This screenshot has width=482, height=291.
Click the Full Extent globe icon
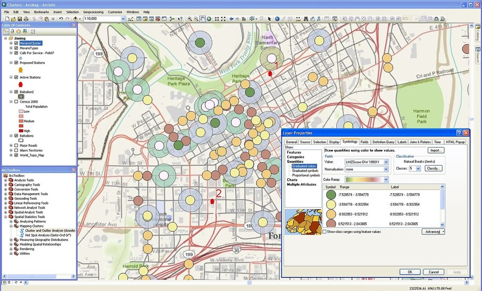pyautogui.click(x=209, y=19)
